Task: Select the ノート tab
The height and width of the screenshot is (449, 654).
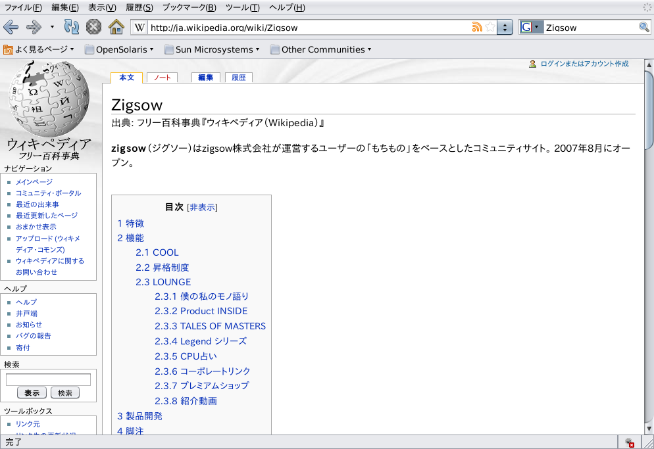Action: [x=163, y=78]
